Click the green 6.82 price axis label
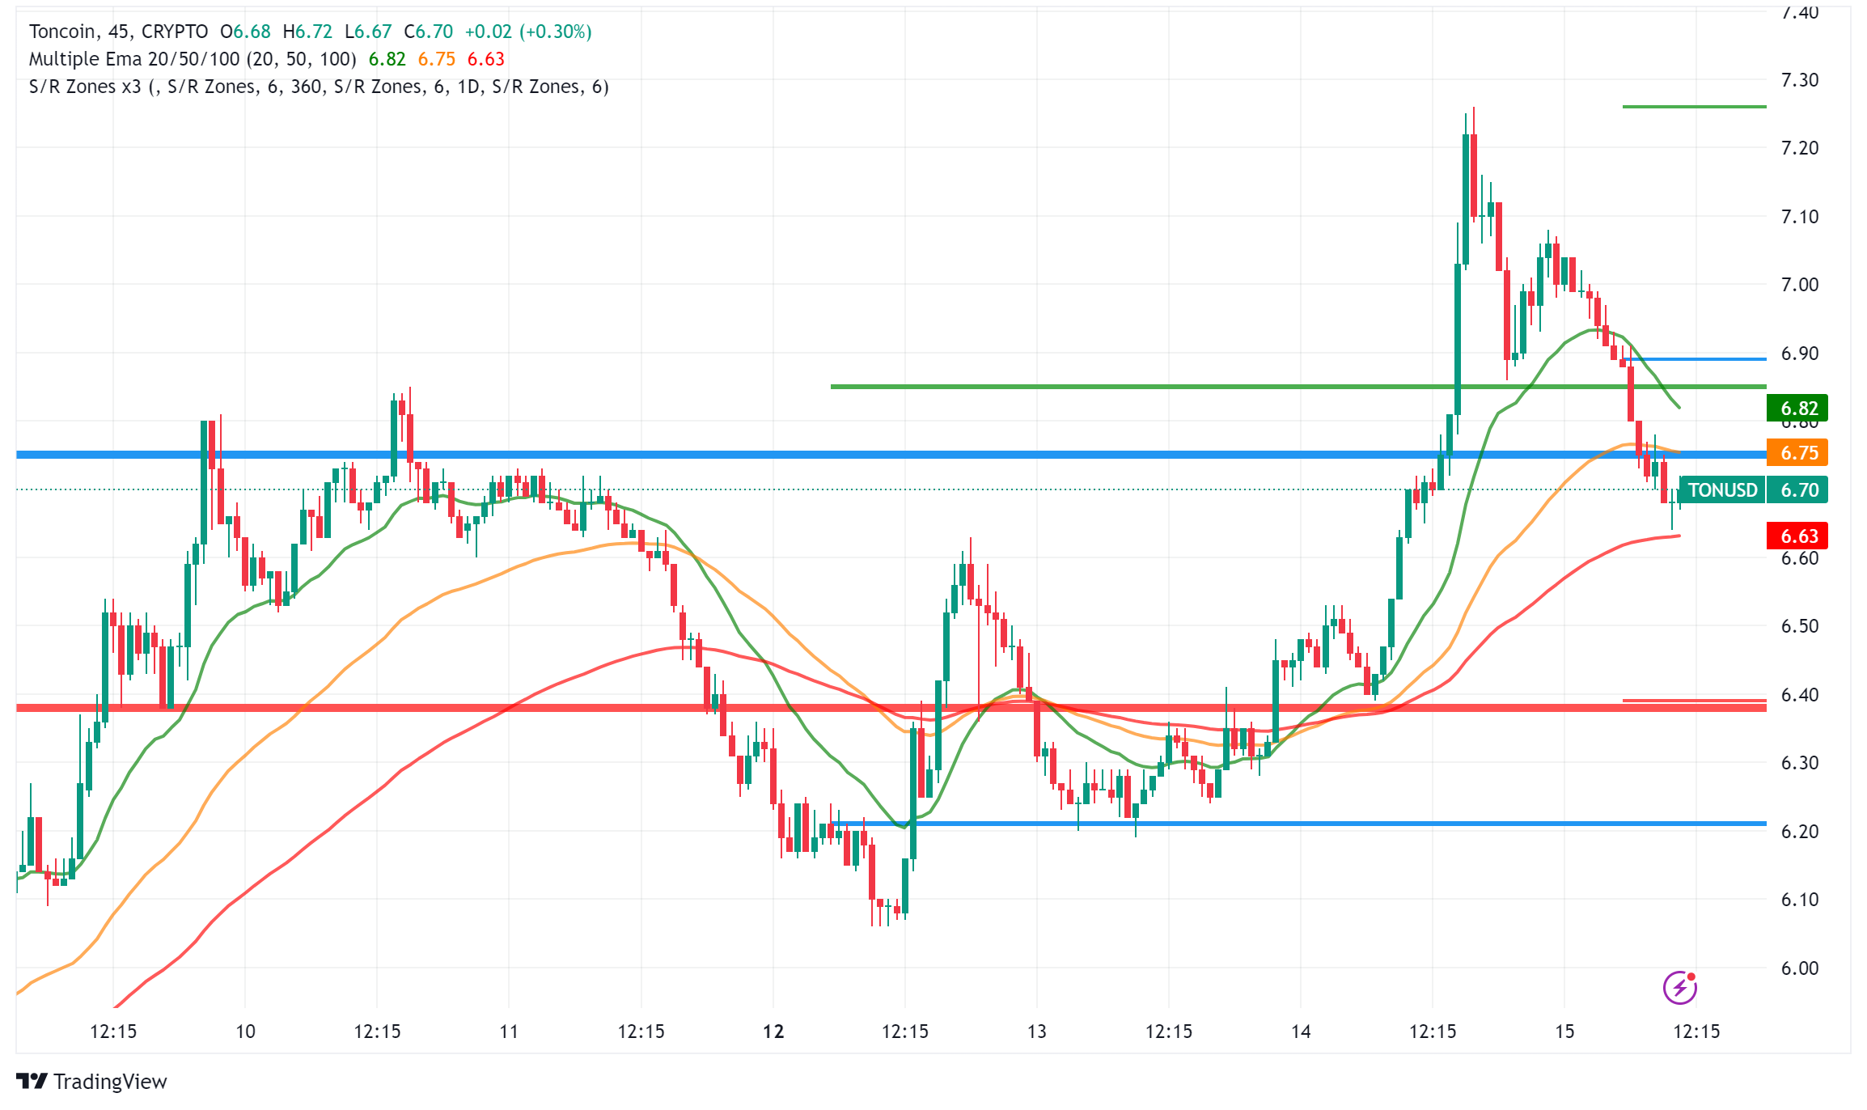The height and width of the screenshot is (1110, 1867). point(1797,409)
